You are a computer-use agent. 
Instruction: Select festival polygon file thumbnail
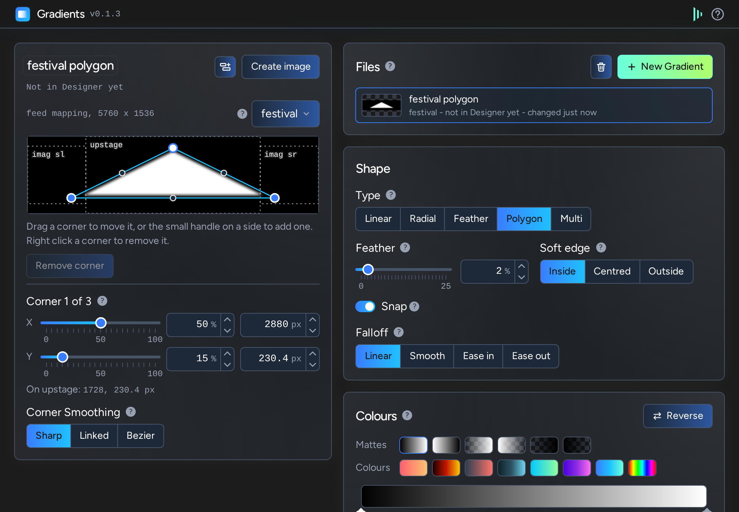(x=382, y=105)
